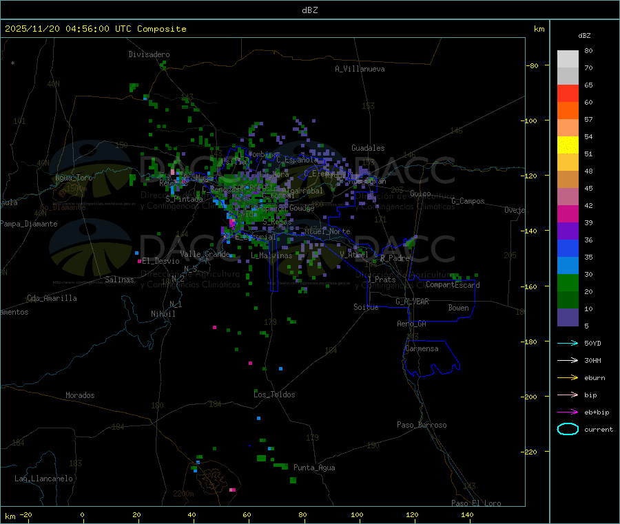This screenshot has width=620, height=524.
Task: Click the Guadales map label
Action: point(368,148)
